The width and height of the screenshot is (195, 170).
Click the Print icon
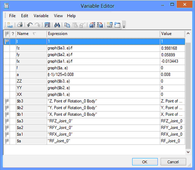(20, 25)
